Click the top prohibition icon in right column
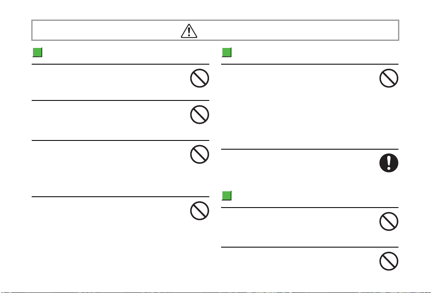 (389, 78)
